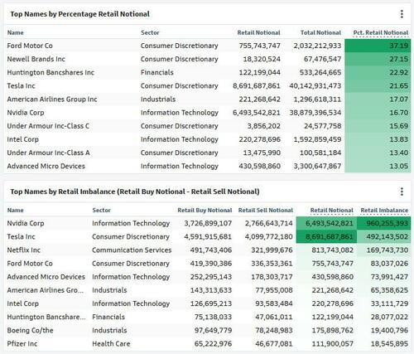The image size is (414, 354).
Task: Click the 13.05 percentage cell
Action: pos(378,166)
